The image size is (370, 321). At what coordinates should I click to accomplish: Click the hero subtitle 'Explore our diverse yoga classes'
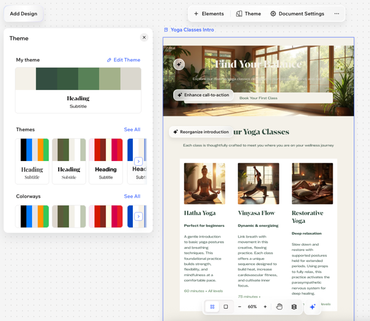click(258, 79)
